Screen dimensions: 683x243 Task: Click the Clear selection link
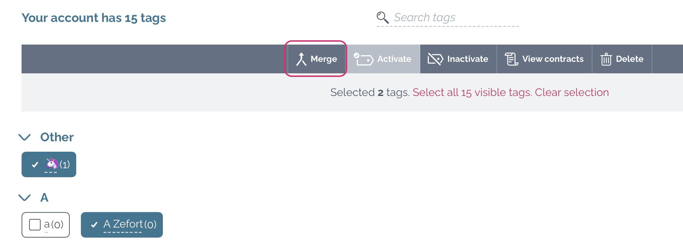(572, 92)
